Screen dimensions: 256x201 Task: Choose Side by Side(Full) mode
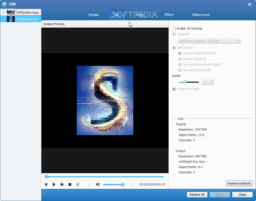coord(180,59)
